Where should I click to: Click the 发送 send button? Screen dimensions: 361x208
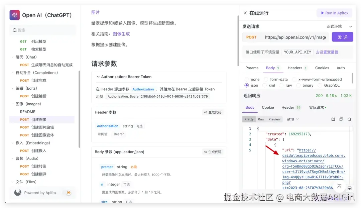pos(342,38)
